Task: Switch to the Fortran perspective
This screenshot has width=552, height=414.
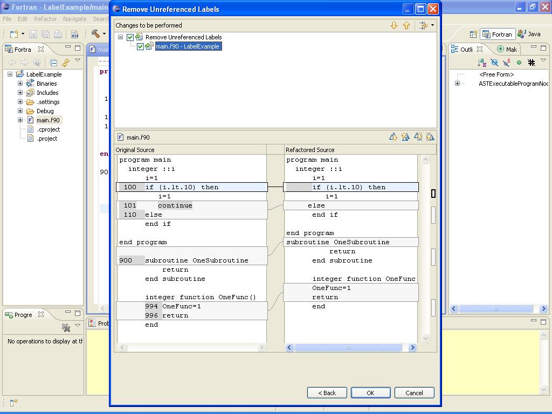Action: (498, 34)
